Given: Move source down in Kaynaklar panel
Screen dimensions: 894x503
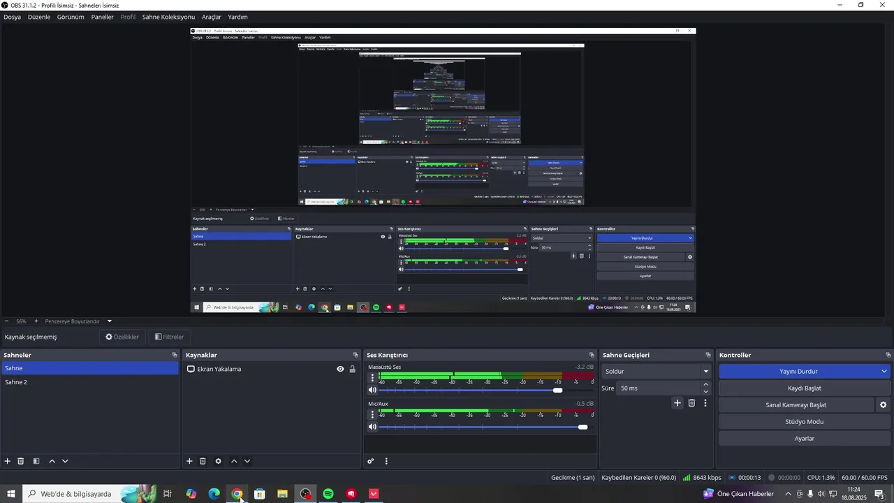Looking at the screenshot, I should pyautogui.click(x=247, y=461).
